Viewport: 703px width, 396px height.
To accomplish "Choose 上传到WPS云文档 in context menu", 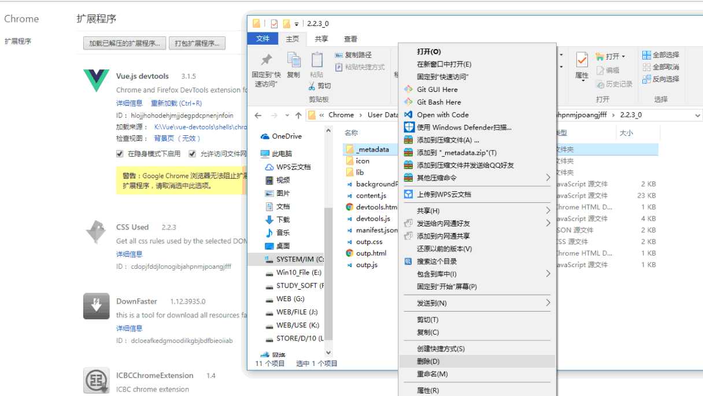I will coord(444,194).
